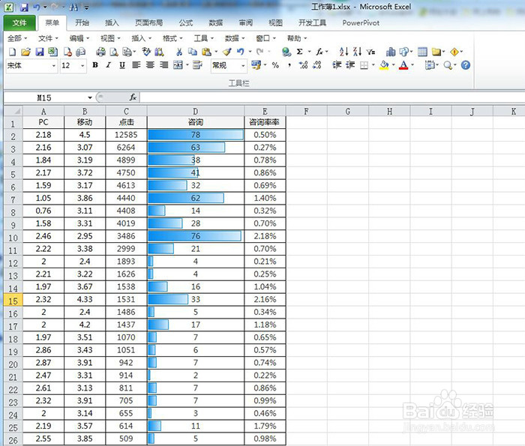Open the green 文件 button
Screen dimensions: 525x446
(x=19, y=22)
